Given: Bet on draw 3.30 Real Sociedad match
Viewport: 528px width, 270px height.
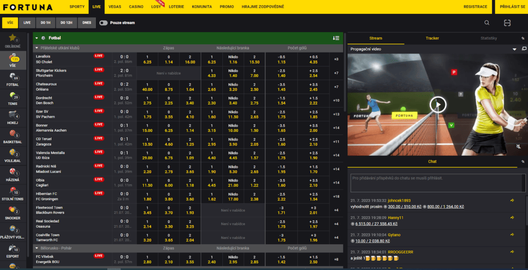Looking at the screenshot, I should (169, 224).
